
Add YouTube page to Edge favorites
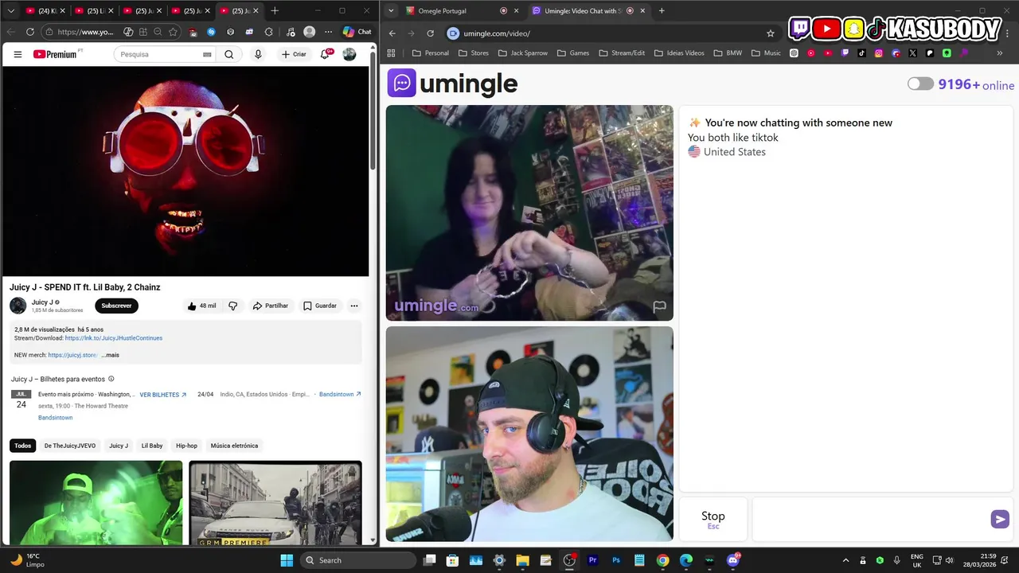tap(173, 32)
